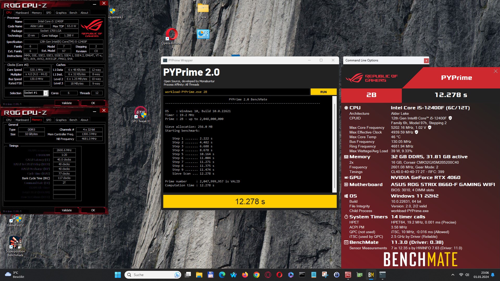Launch the GPU Tweak III desktop shortcut
This screenshot has height=281, width=500.
click(141, 114)
